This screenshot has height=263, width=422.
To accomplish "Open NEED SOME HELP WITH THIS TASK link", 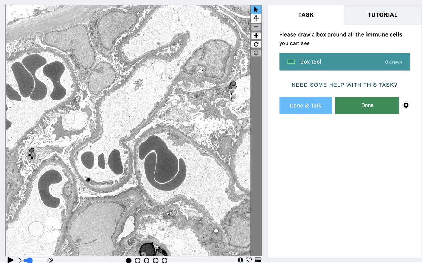I will [344, 85].
